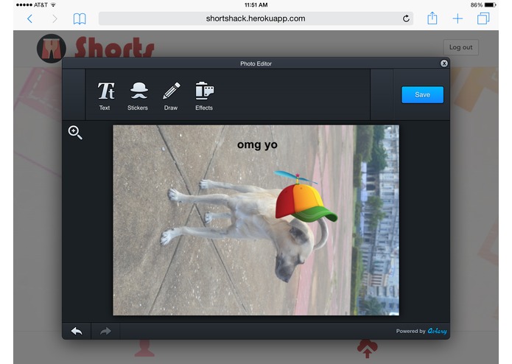Click the Log out button

tap(460, 47)
